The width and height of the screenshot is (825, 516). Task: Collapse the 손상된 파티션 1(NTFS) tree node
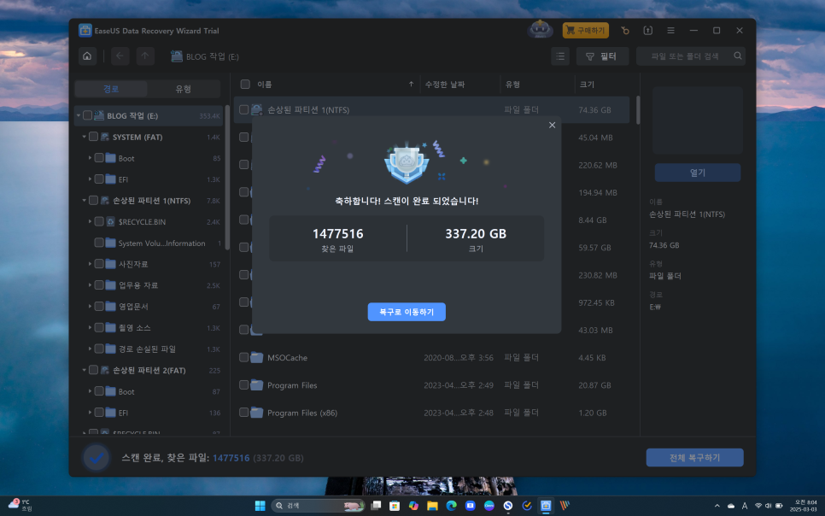point(85,201)
